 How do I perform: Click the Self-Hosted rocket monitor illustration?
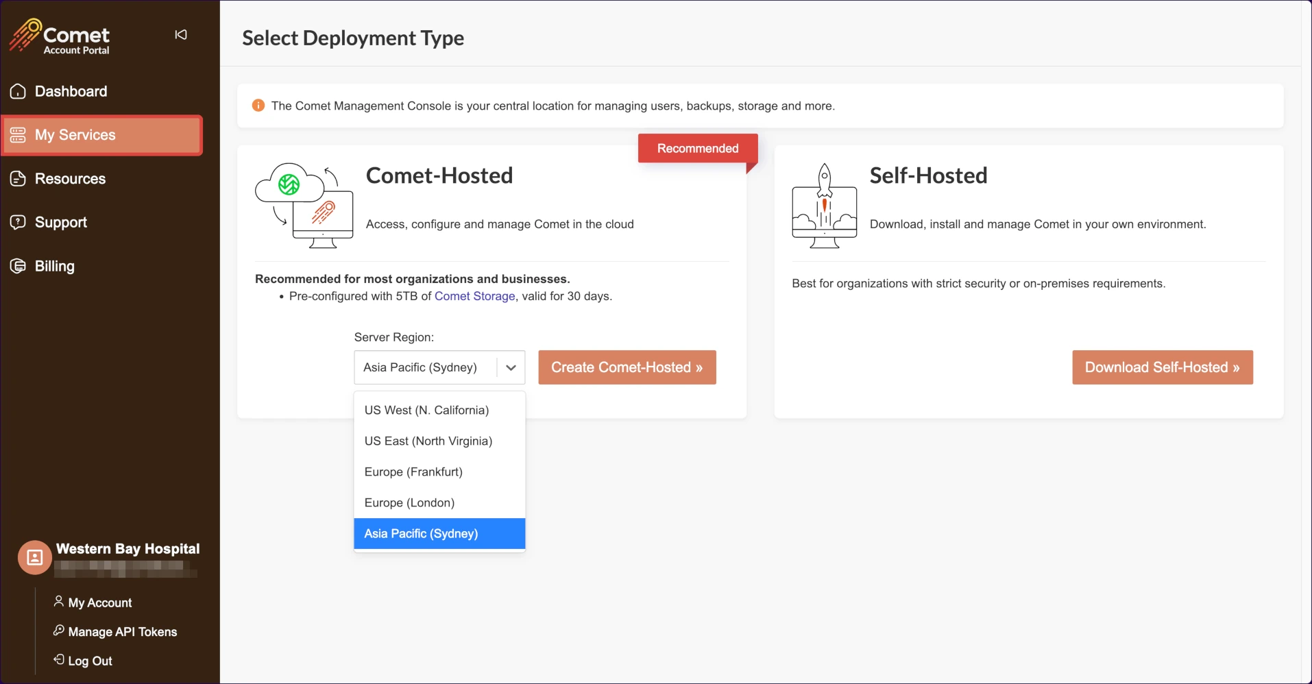coord(825,206)
